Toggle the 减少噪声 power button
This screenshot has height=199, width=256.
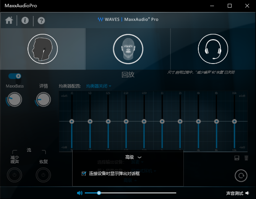click(x=15, y=175)
